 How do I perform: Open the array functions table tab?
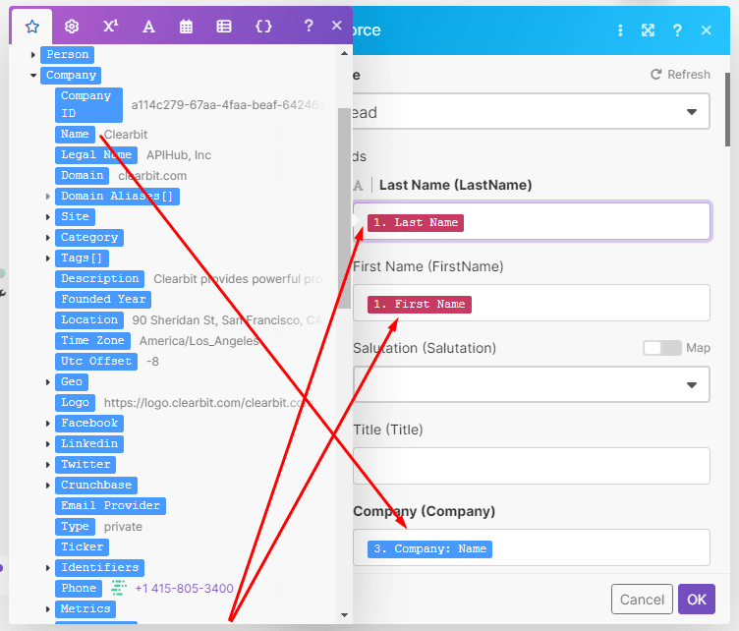(224, 27)
